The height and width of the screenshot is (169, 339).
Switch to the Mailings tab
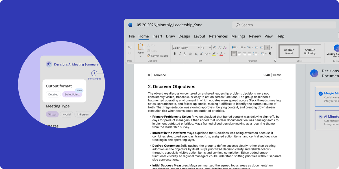click(x=238, y=36)
